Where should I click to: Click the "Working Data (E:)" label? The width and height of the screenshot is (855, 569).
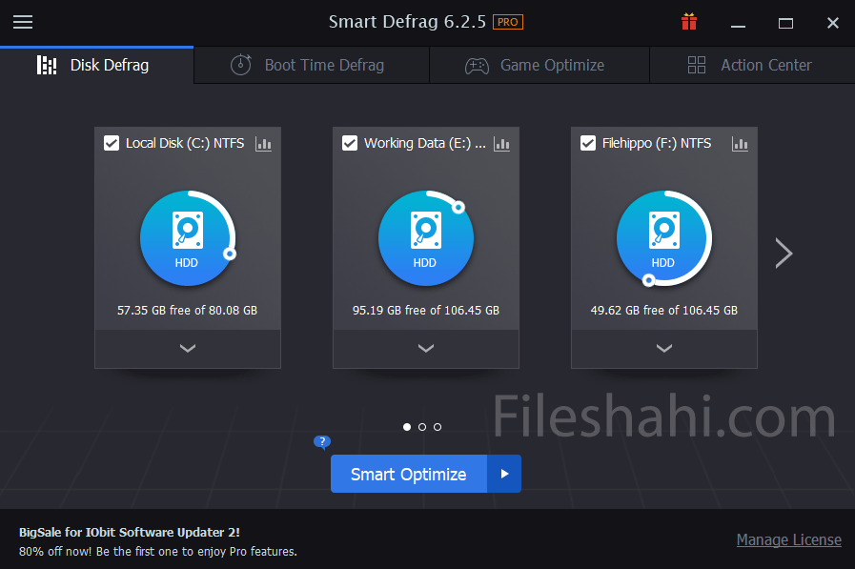click(425, 143)
